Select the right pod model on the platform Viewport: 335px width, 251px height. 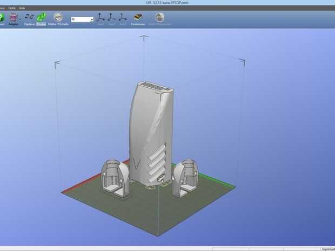point(185,178)
